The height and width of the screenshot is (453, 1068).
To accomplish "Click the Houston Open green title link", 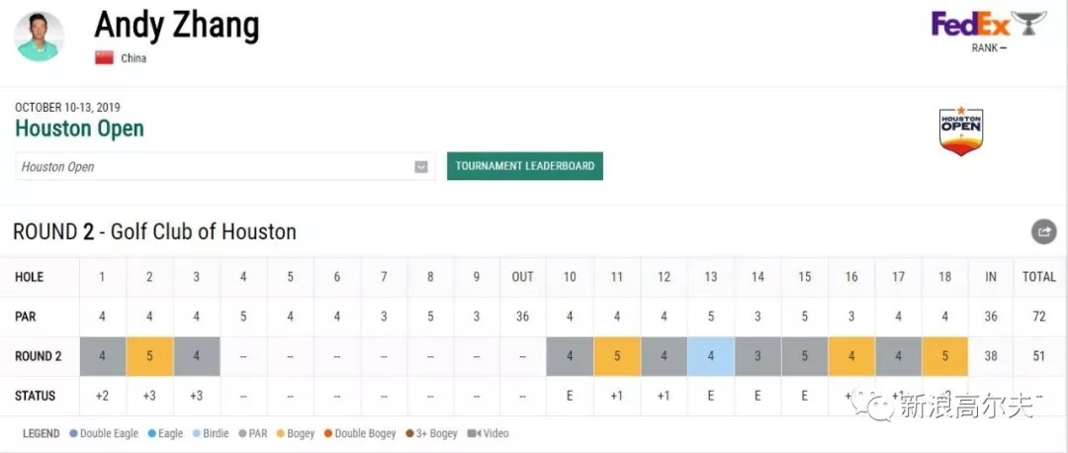I will coord(80,129).
